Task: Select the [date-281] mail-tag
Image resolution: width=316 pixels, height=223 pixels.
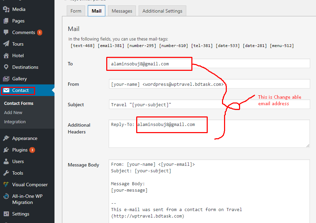Action: coord(255,46)
